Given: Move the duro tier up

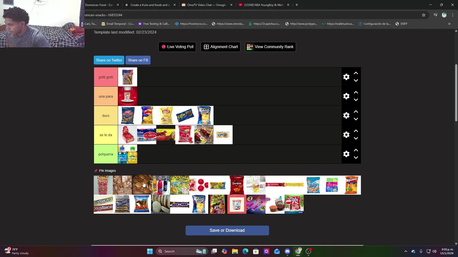Looking at the screenshot, I should 356,112.
